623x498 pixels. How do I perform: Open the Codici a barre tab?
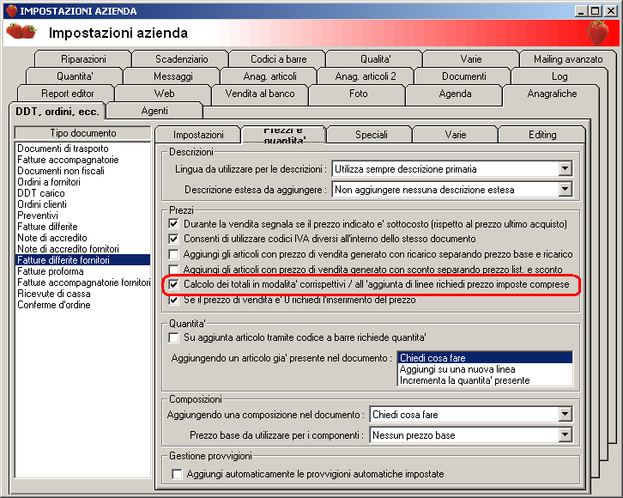278,59
